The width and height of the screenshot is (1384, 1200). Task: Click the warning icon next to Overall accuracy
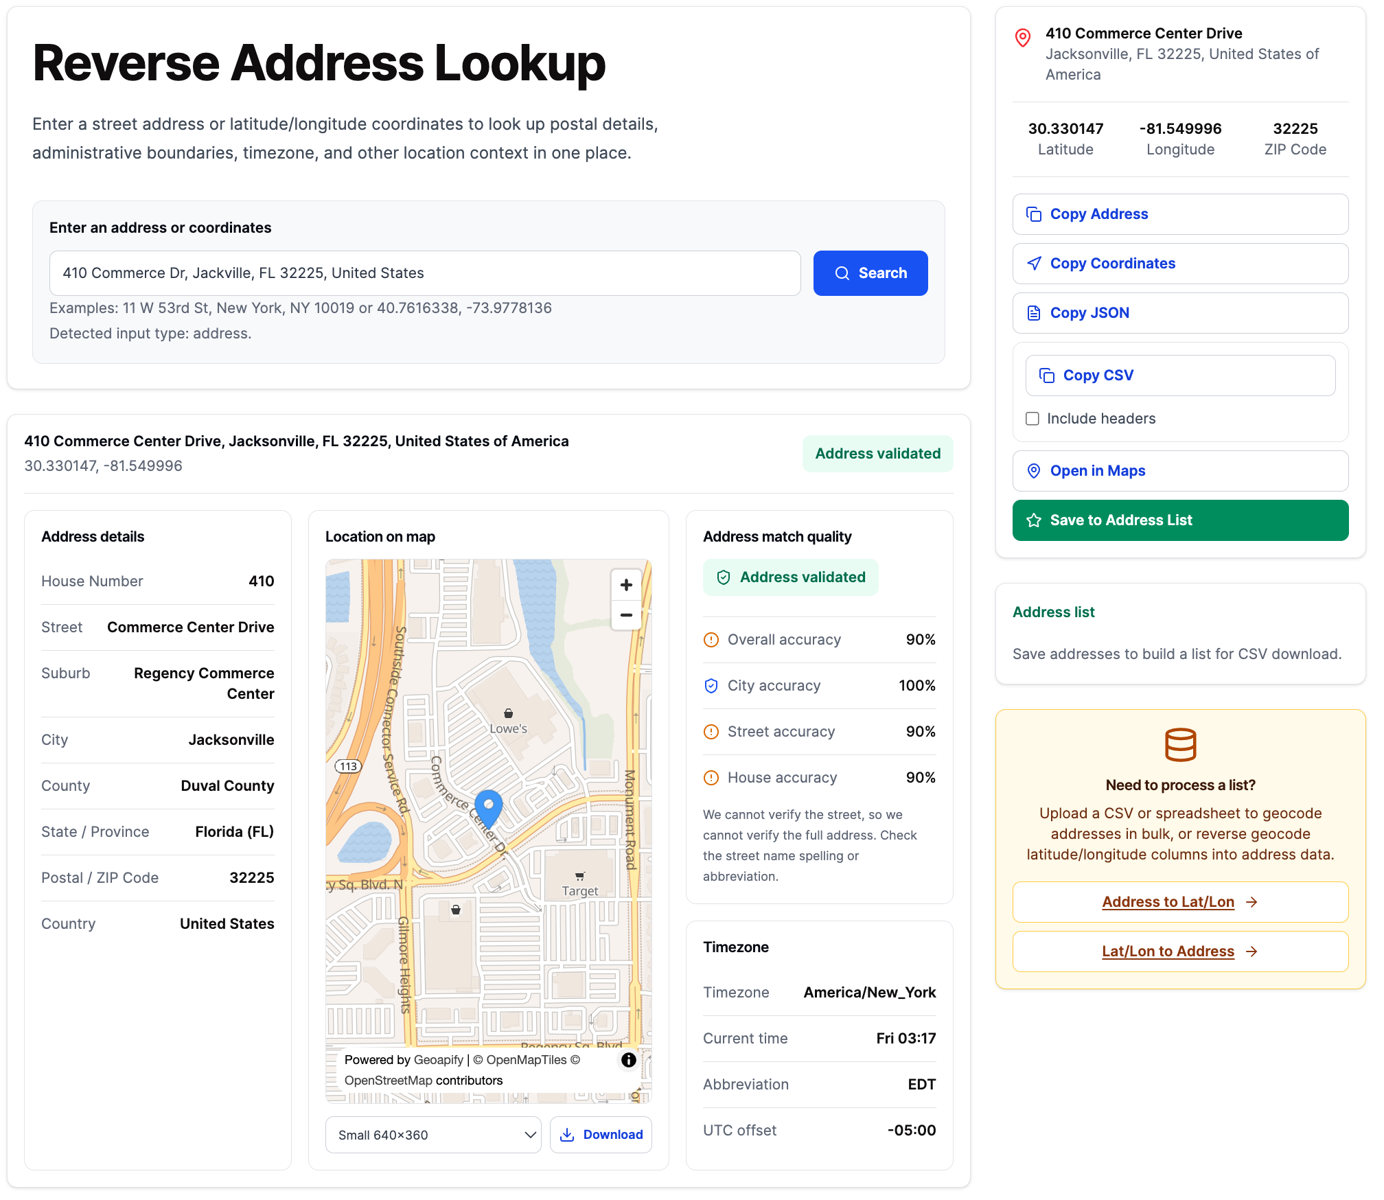coord(711,640)
